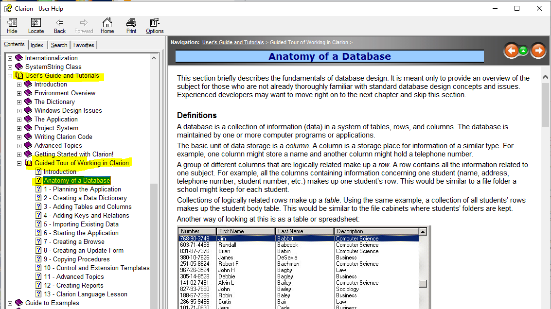Expand the Introduction book under User's Guide
This screenshot has height=309, width=551.
(x=19, y=85)
